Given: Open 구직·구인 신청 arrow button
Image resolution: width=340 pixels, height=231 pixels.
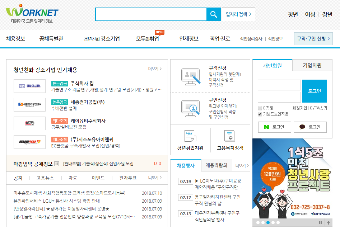Looking at the screenshot, I should click(313, 39).
